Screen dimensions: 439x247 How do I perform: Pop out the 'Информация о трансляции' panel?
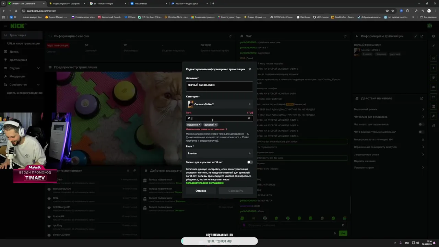[x=422, y=36]
